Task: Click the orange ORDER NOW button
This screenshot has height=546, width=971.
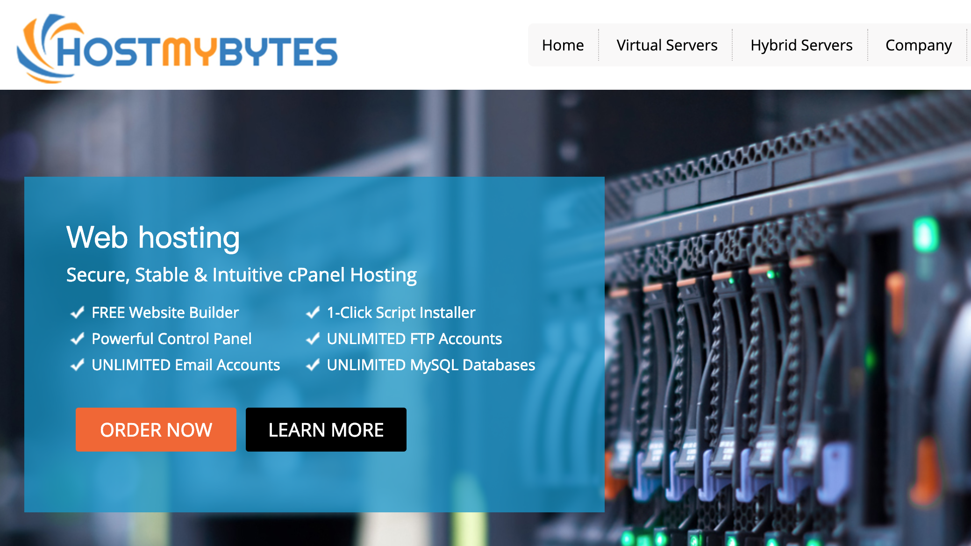Action: pyautogui.click(x=156, y=430)
